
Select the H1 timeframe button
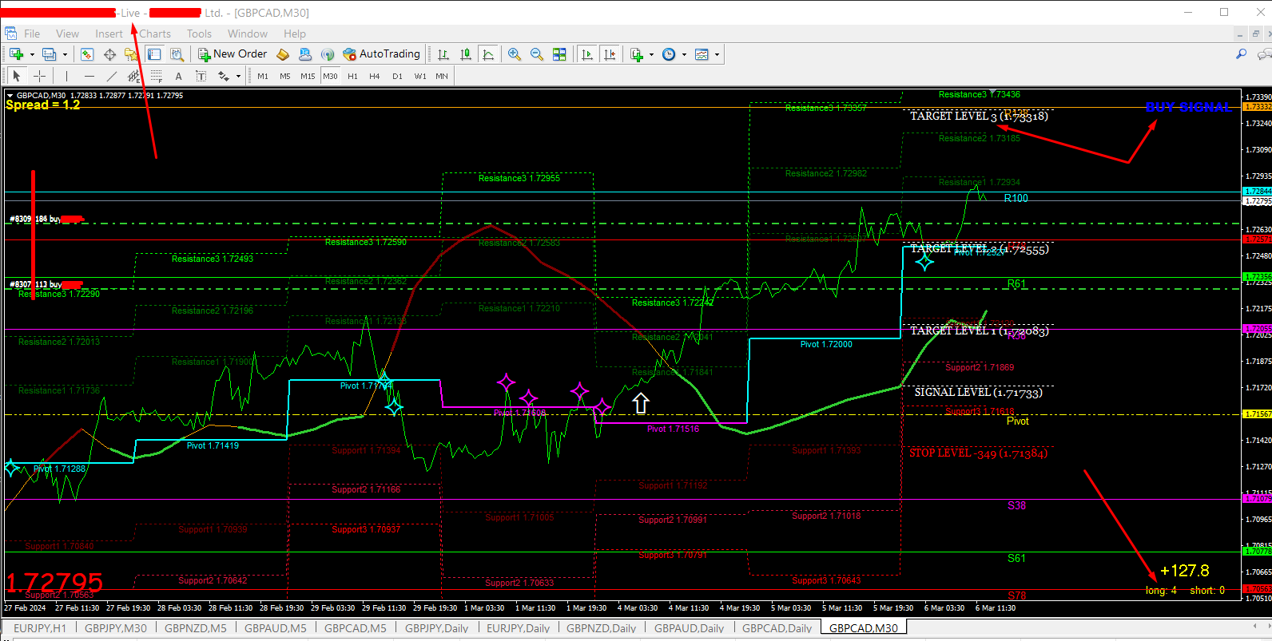[352, 76]
